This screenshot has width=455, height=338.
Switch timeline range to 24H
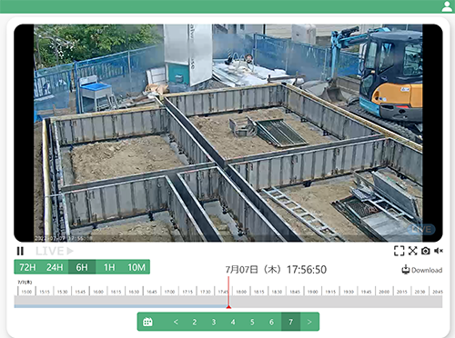(x=55, y=267)
